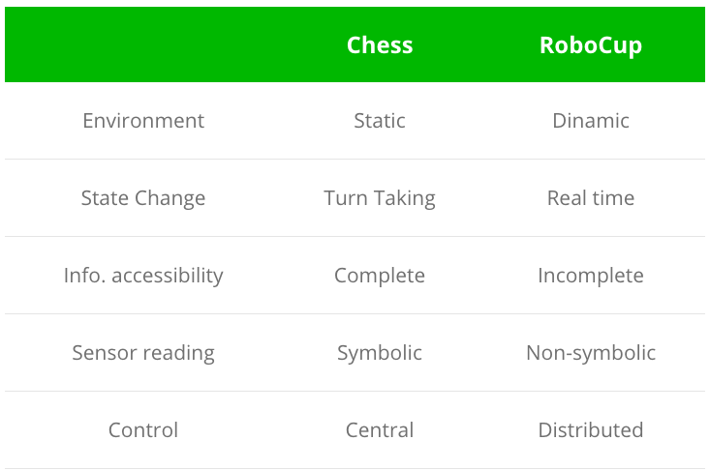This screenshot has width=710, height=470.
Task: Click the Complete cell under Chess
Action: coord(380,276)
